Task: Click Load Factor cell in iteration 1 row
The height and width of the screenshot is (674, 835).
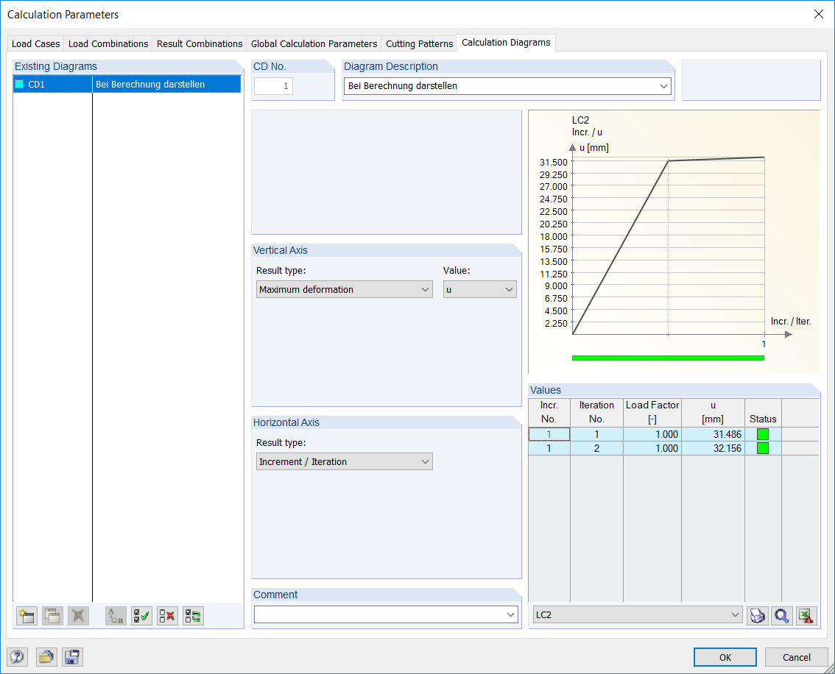Action: [x=652, y=434]
